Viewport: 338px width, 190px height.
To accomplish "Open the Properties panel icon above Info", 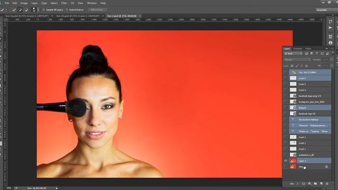I will tap(330, 36).
